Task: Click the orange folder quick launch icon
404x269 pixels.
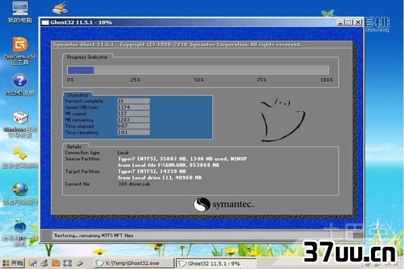Action: (56, 263)
